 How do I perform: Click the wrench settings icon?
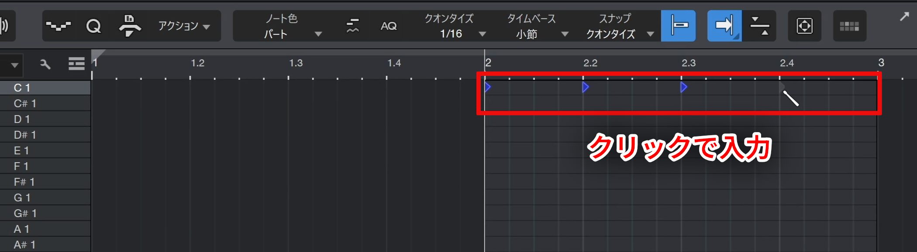45,65
